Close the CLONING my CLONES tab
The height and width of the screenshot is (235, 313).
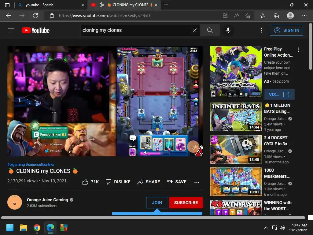click(x=156, y=5)
